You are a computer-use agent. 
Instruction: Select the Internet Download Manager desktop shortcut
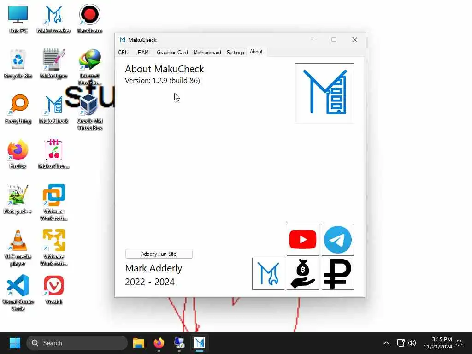90,67
